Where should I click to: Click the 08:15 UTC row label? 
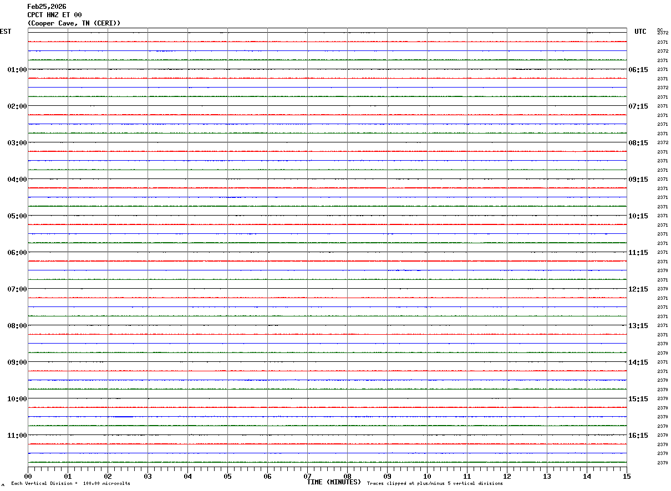(638, 143)
